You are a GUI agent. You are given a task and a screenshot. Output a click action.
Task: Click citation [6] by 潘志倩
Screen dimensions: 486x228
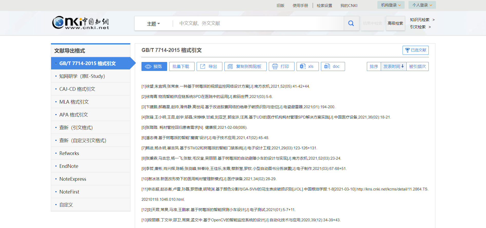tap(205, 138)
